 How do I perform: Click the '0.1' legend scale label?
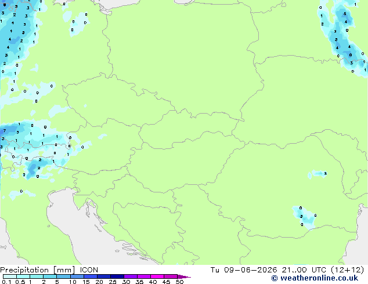click(x=6, y=282)
